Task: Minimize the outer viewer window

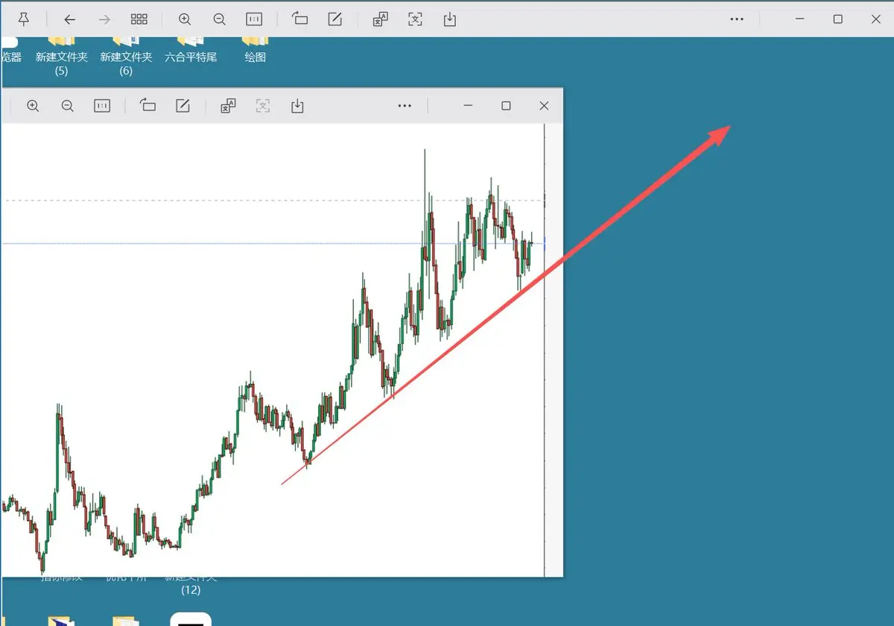Action: (800, 19)
